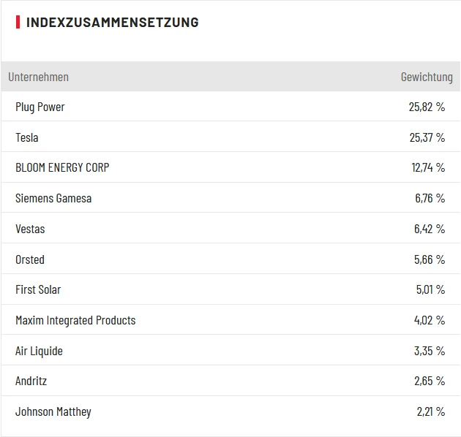Viewport: 461px width, 437px height.
Task: Sort by the Unternehmen column header
Action: point(38,77)
